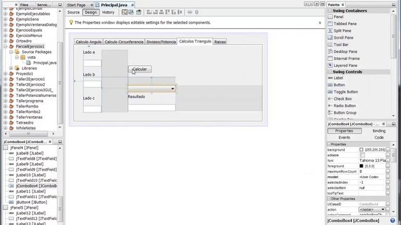This screenshot has height=225, width=401.
Task: Collapse the Properties group header
Action: (x=329, y=144)
